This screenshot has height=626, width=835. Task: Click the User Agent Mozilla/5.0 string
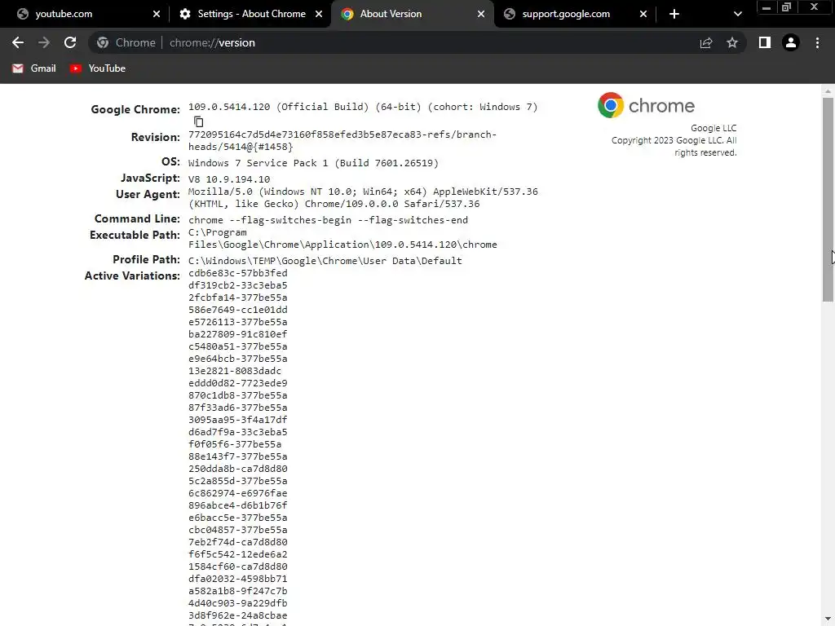point(363,197)
